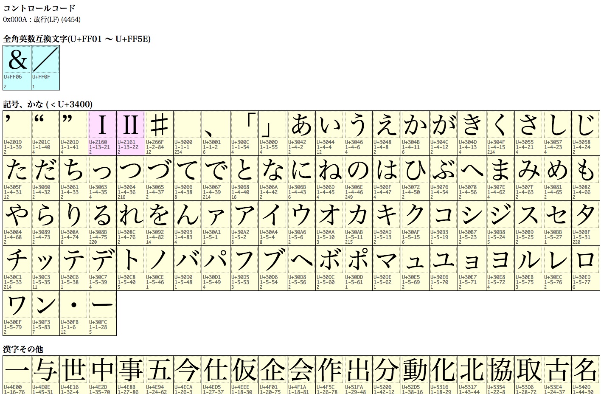Click the pink Roman numeral Ⅰ cell
This screenshot has height=394, width=601.
(102, 133)
